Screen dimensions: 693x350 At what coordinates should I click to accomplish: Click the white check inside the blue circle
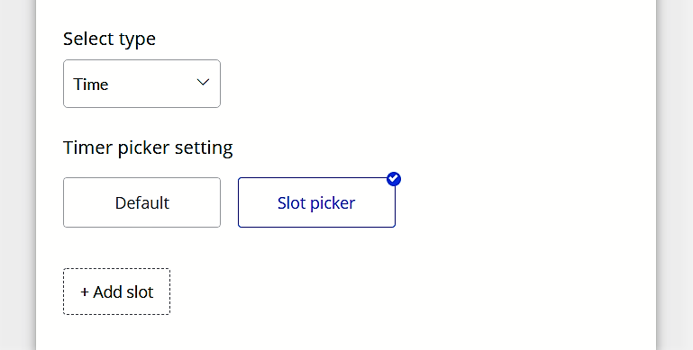pyautogui.click(x=393, y=179)
